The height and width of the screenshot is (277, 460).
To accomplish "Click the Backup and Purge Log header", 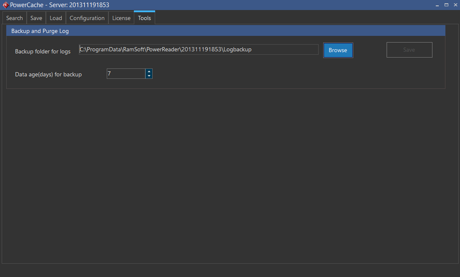I will [40, 31].
